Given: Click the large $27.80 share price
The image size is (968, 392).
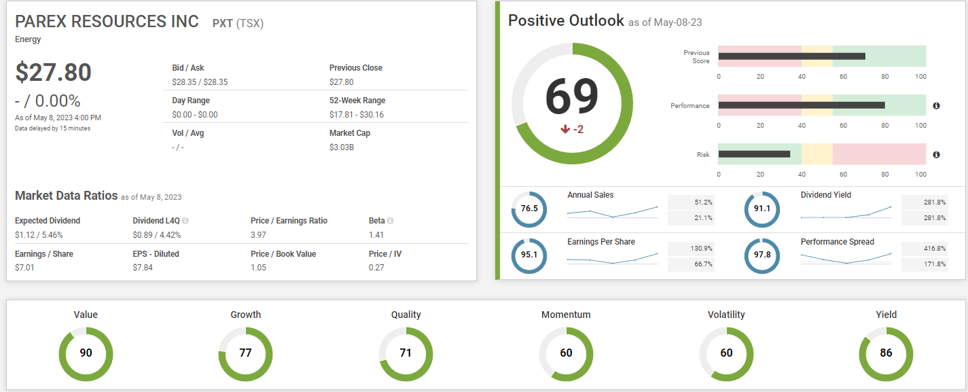Looking at the screenshot, I should (53, 73).
